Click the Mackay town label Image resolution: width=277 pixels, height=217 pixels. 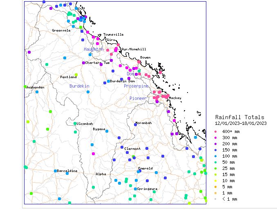click(x=175, y=98)
